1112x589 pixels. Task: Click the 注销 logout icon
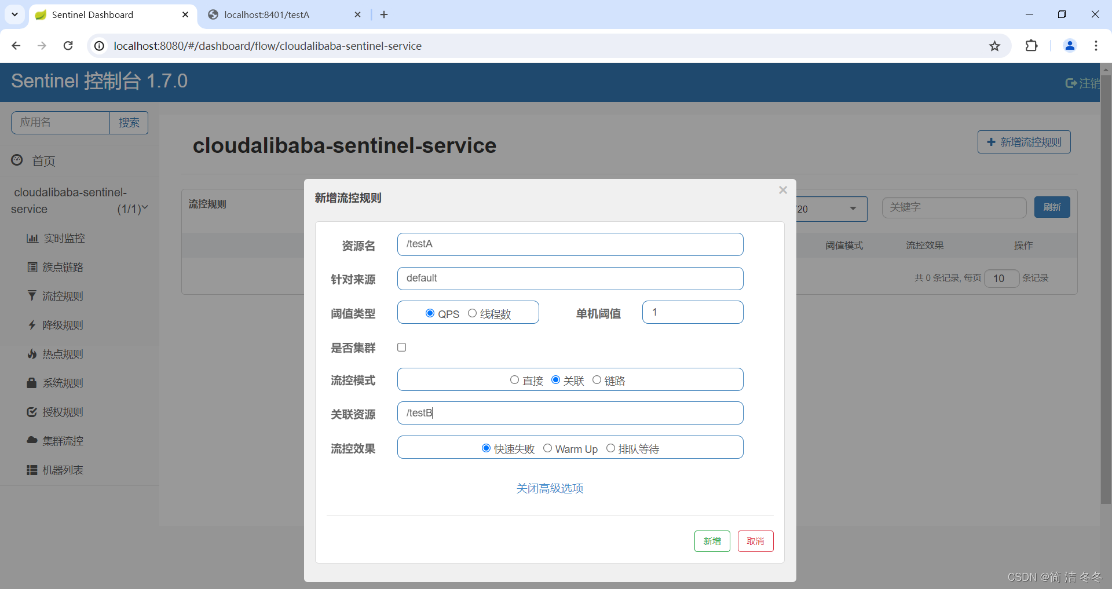point(1071,83)
